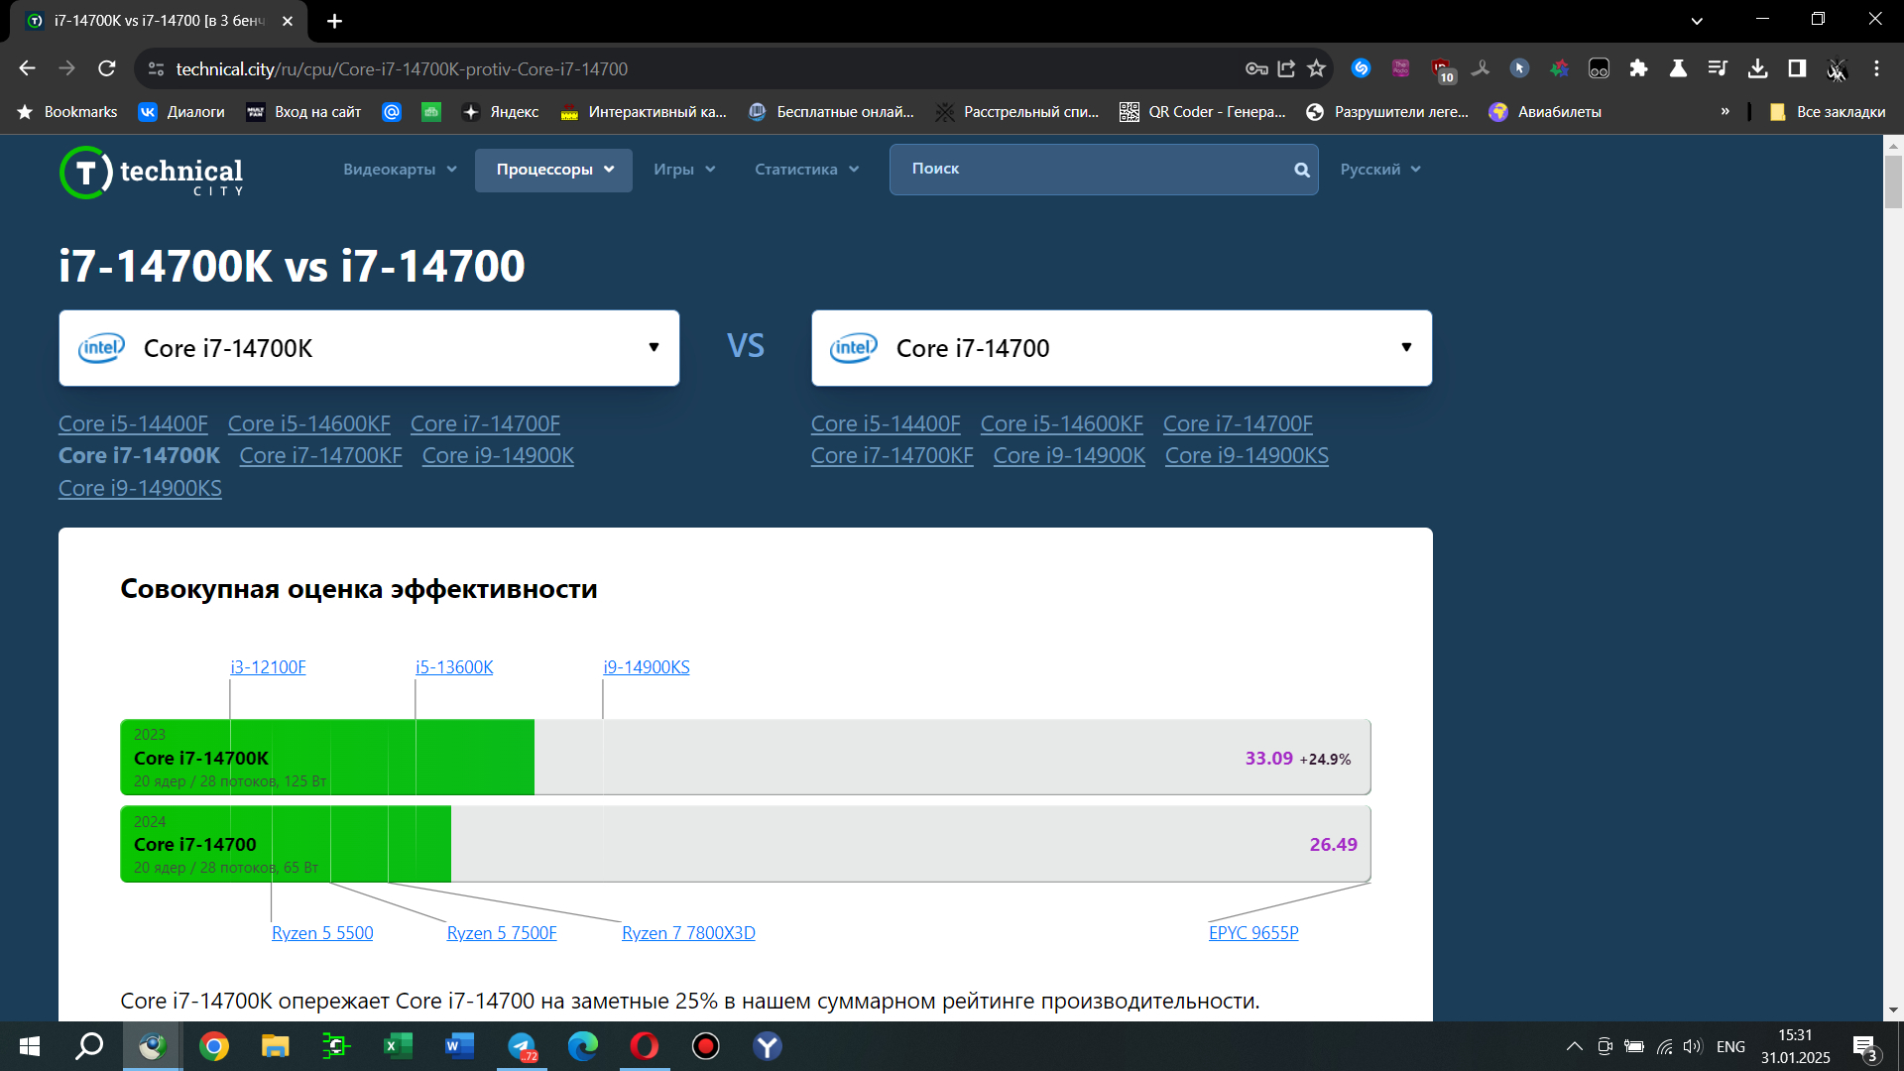Open the i5-13600K marker link
The height and width of the screenshot is (1071, 1904).
[453, 667]
